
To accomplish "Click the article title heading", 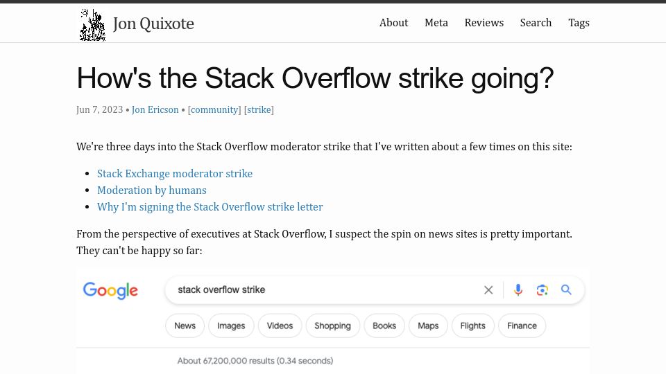I will (x=315, y=78).
